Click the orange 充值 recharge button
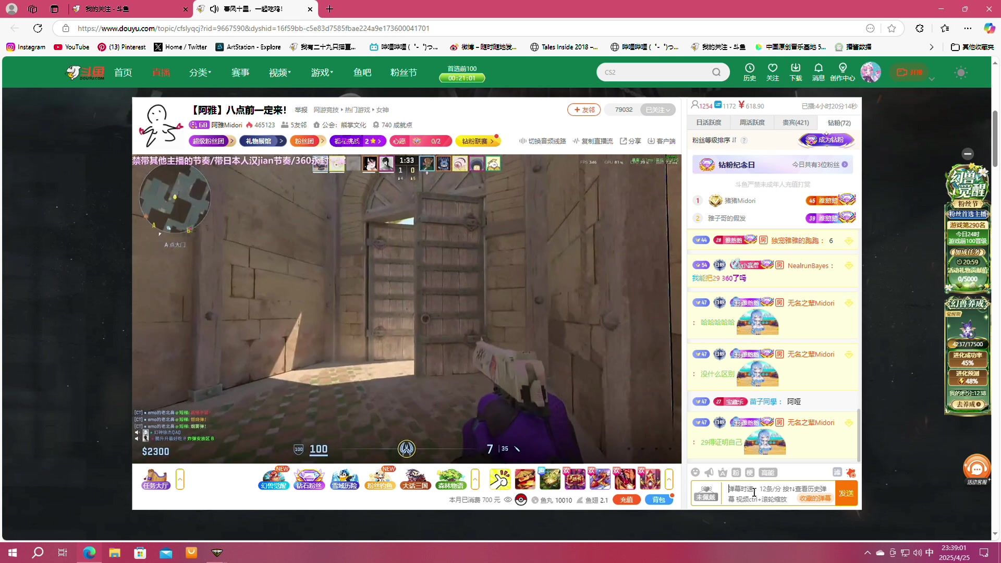Image resolution: width=1001 pixels, height=563 pixels. (x=627, y=499)
